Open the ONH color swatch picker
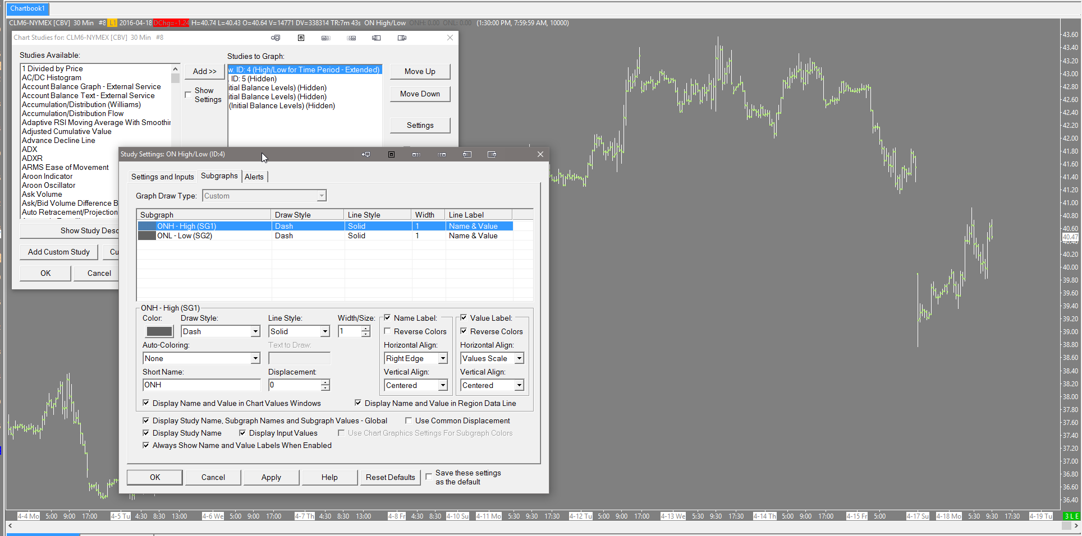 (x=159, y=331)
